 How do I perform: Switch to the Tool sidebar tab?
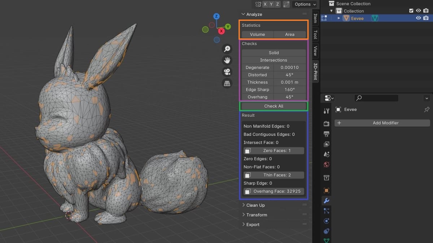(315, 35)
